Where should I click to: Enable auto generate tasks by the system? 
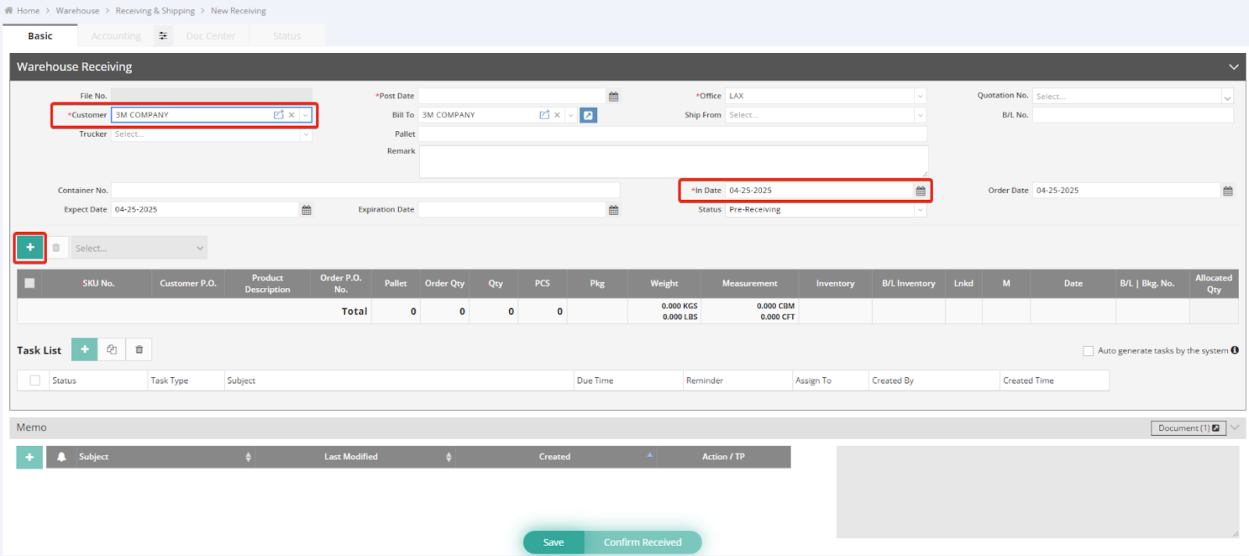(x=1088, y=351)
